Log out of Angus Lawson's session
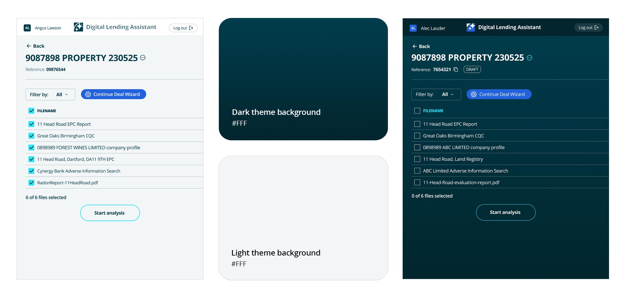Screen dimensions: 628x296 [183, 28]
